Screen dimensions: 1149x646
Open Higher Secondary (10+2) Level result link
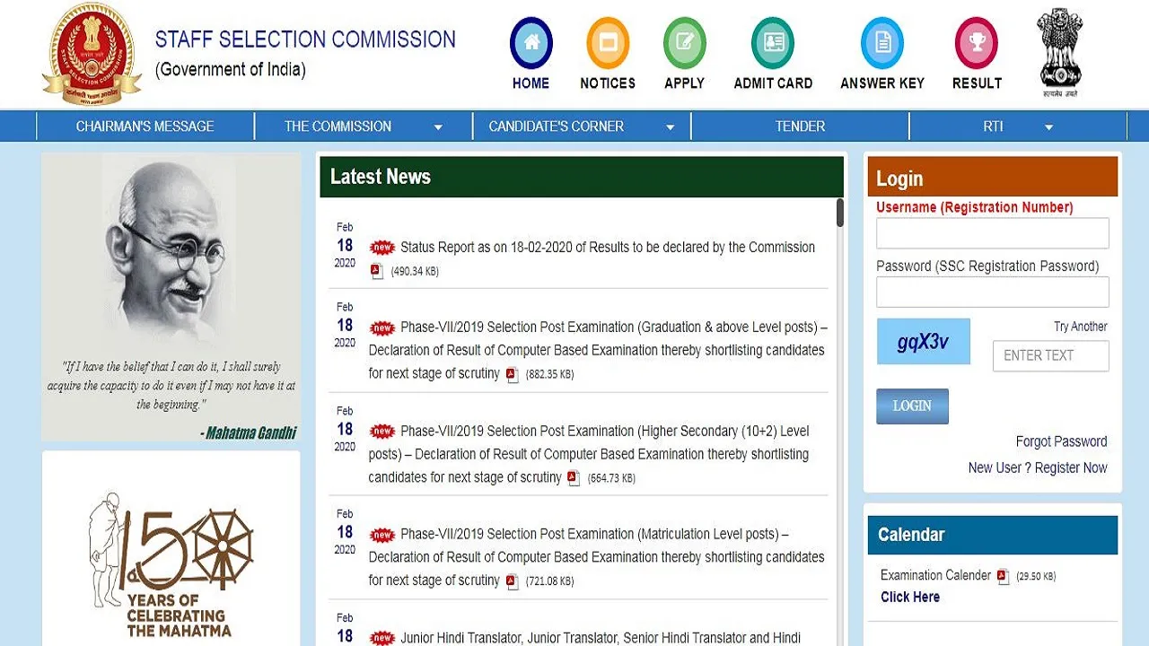click(x=589, y=454)
